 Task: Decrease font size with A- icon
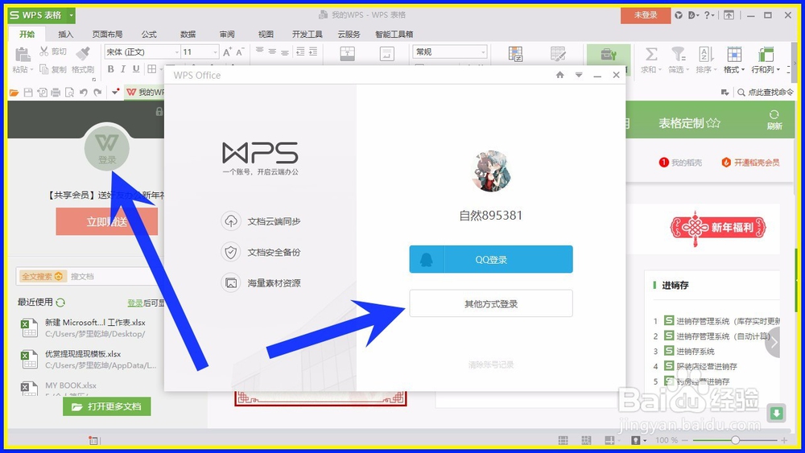pyautogui.click(x=240, y=51)
